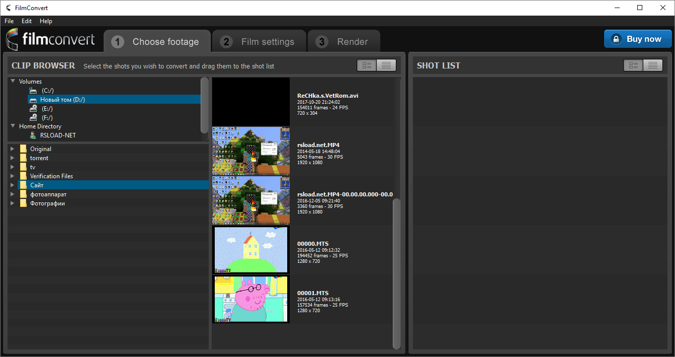Click the фотоаппарат folder icon
This screenshot has width=675, height=357.
[23, 194]
